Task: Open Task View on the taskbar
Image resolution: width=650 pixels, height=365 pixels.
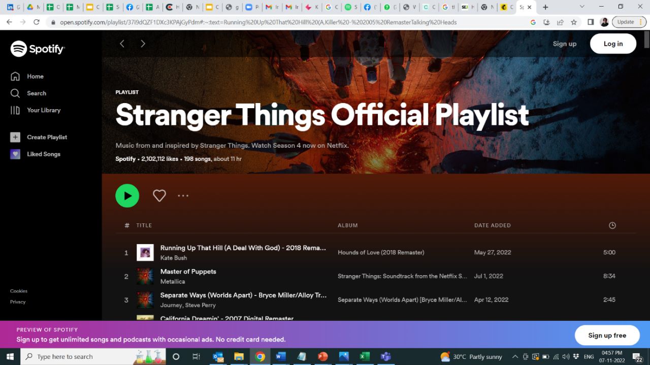Action: (x=197, y=357)
